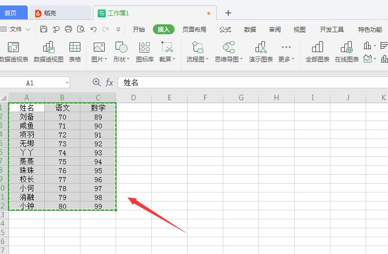Click the 思维导图 mind map icon

(x=229, y=47)
